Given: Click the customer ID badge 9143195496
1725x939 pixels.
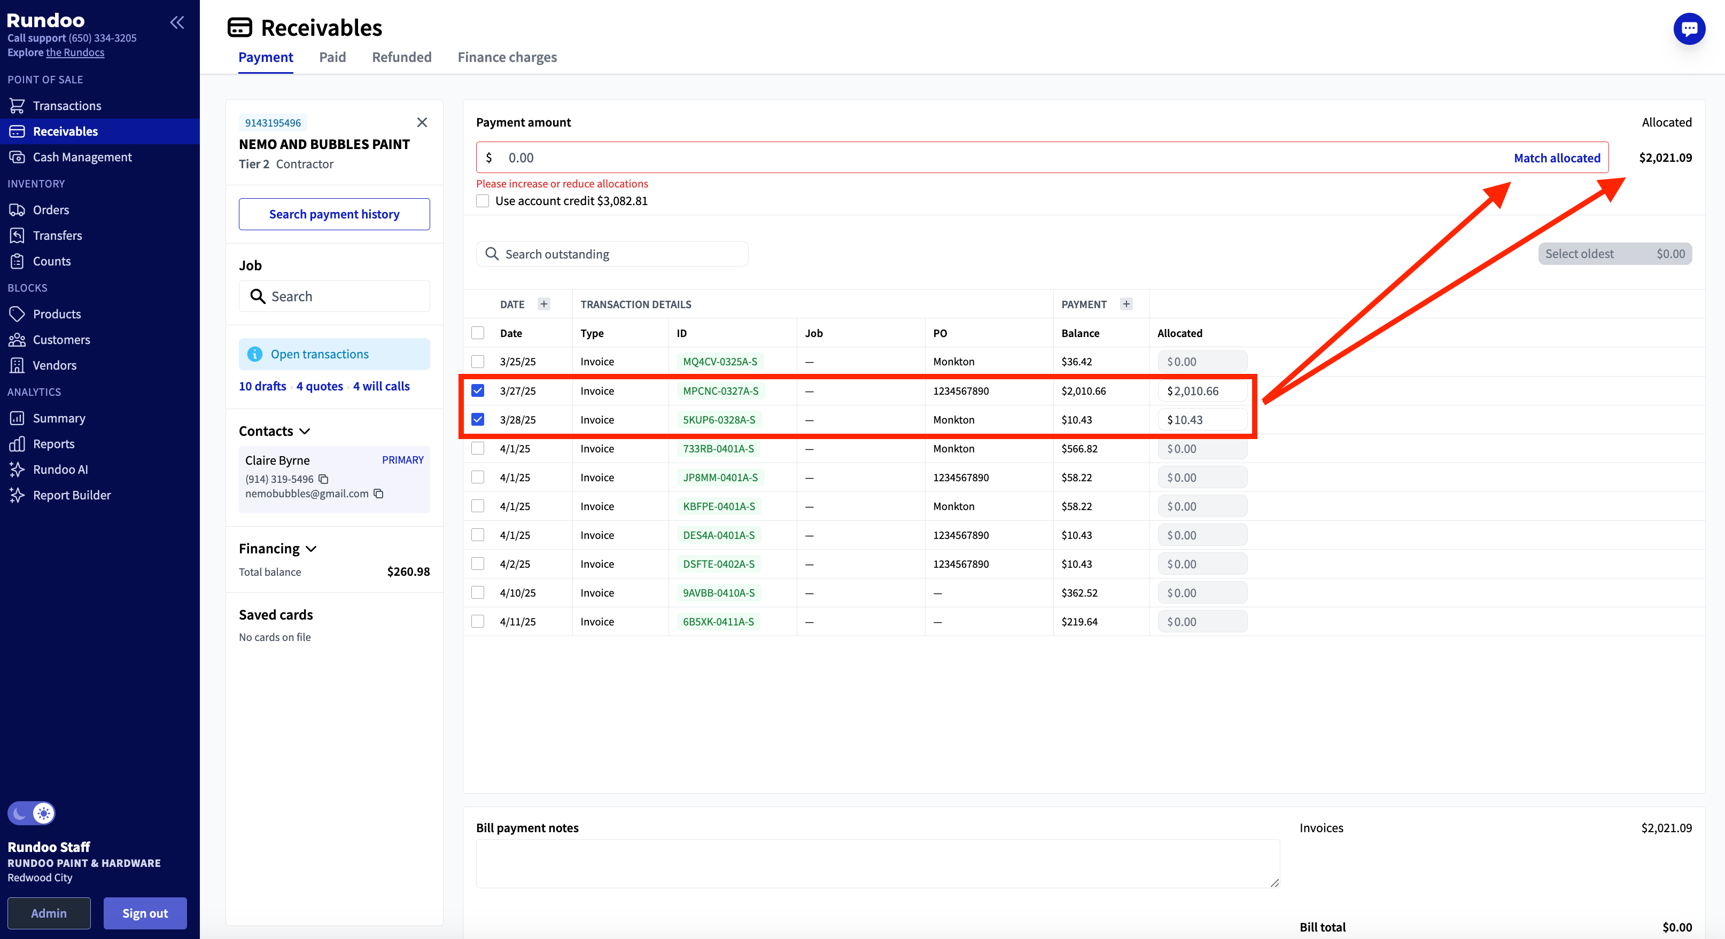Looking at the screenshot, I should [273, 122].
